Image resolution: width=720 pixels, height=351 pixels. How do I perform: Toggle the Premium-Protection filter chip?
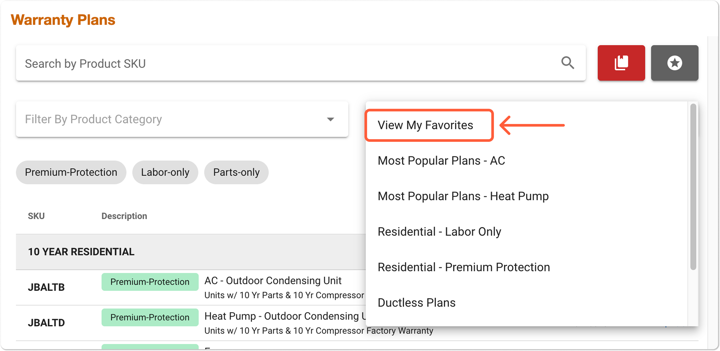(71, 172)
